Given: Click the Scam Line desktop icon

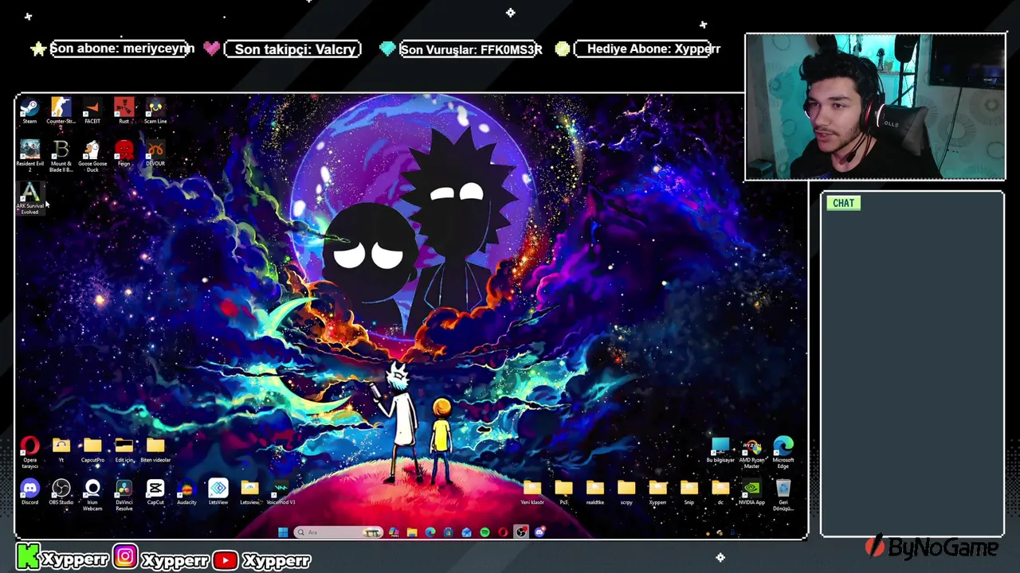Looking at the screenshot, I should (155, 111).
